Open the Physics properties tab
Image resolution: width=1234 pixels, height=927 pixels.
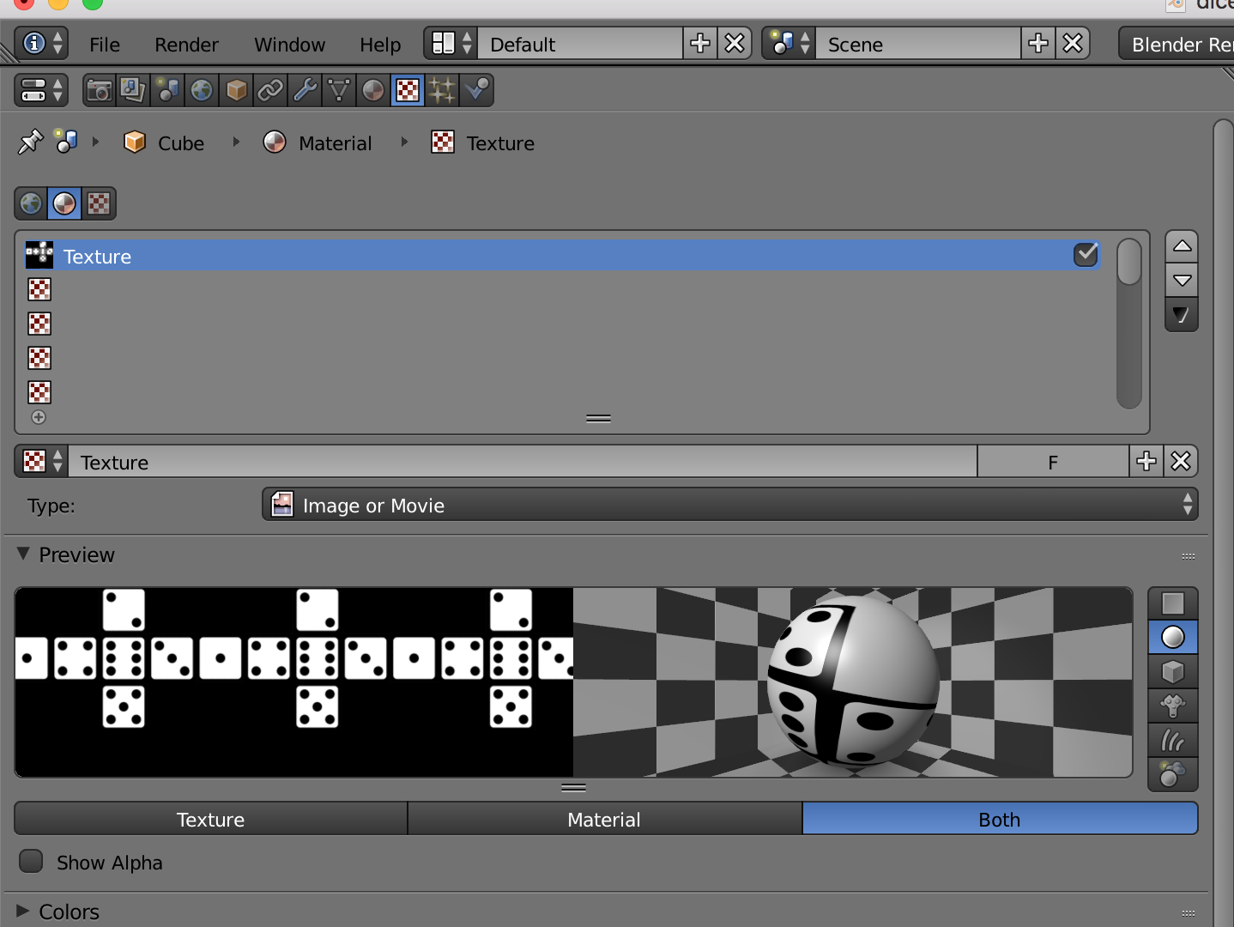tap(476, 90)
